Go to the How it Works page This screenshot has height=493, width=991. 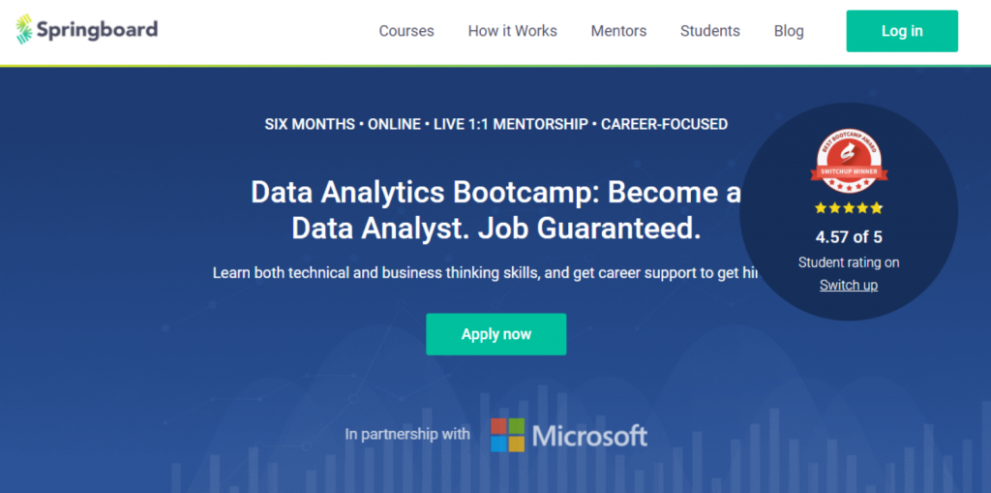click(x=512, y=31)
